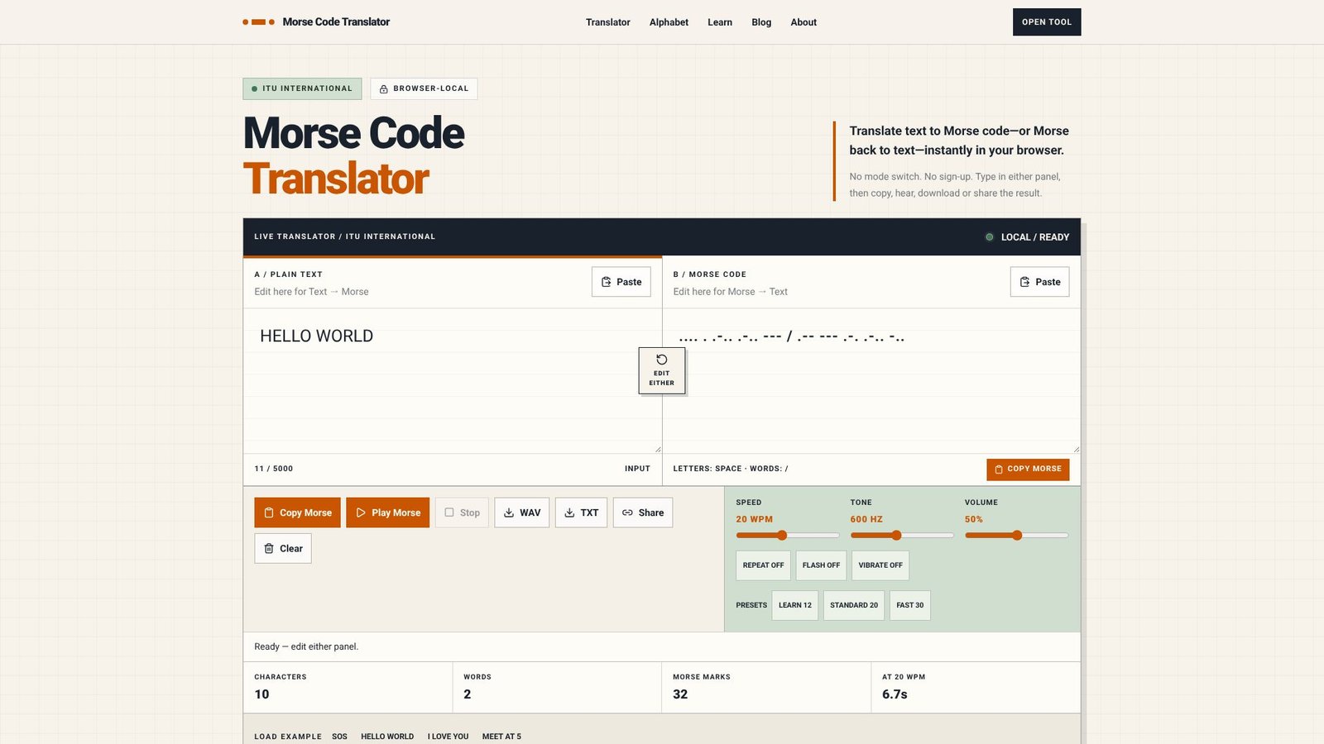Start playback with Play Morse
Image resolution: width=1324 pixels, height=744 pixels.
387,513
